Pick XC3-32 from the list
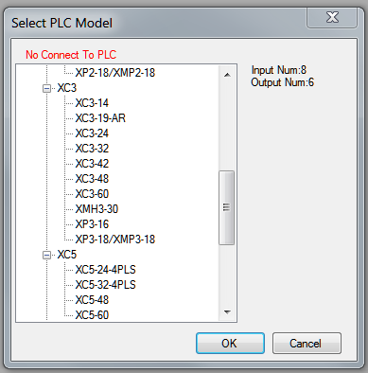Viewport: 368px width, 373px height. point(92,149)
